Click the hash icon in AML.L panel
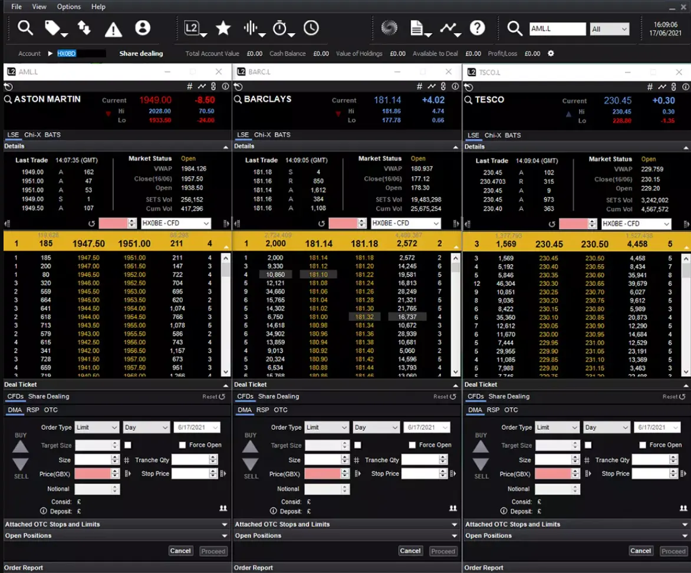The height and width of the screenshot is (573, 691). pyautogui.click(x=189, y=87)
